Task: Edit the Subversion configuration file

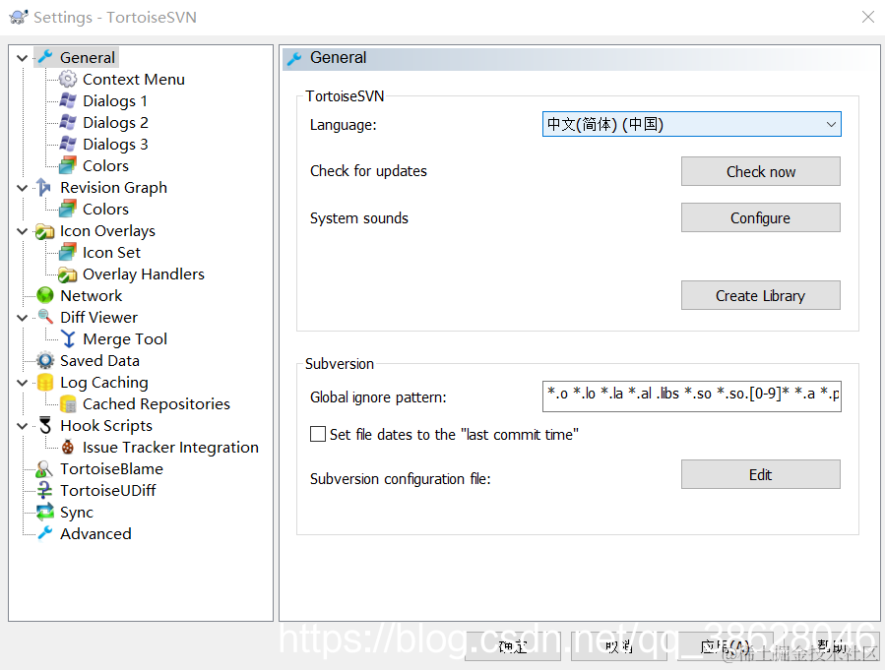Action: click(x=760, y=474)
